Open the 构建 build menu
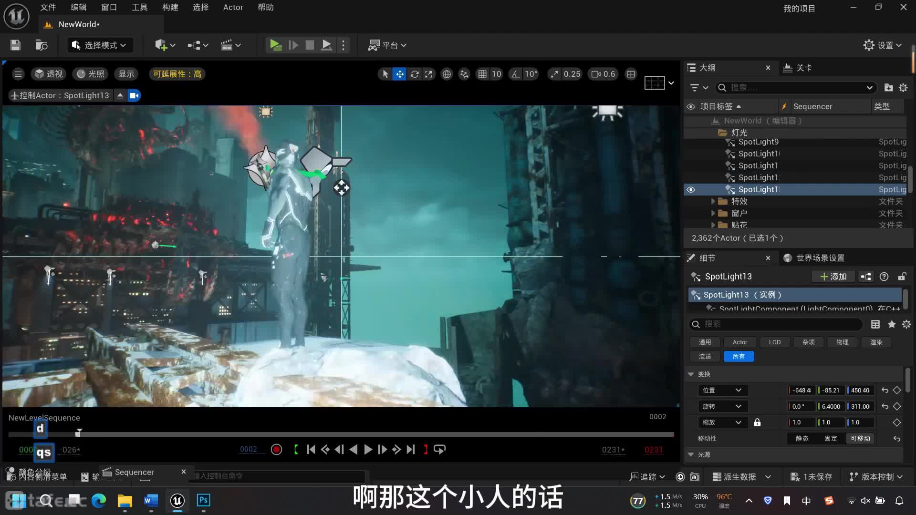 point(170,7)
